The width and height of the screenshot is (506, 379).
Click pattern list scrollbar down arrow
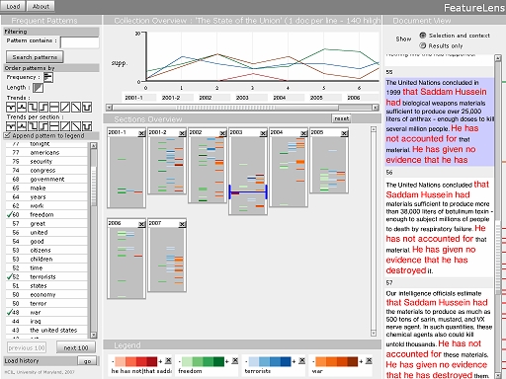point(94,335)
